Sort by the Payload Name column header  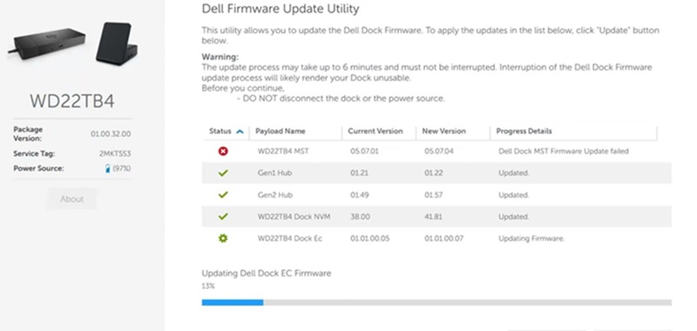pos(280,131)
